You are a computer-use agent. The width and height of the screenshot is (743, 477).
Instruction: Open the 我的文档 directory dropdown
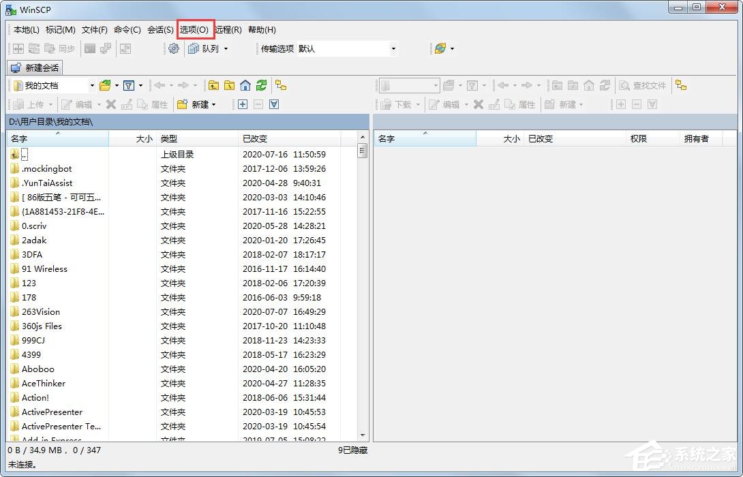tap(93, 84)
